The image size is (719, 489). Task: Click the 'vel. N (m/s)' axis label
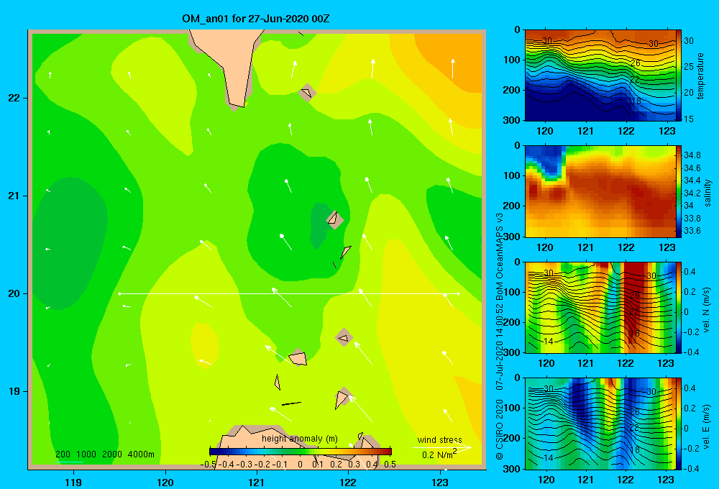(x=706, y=310)
